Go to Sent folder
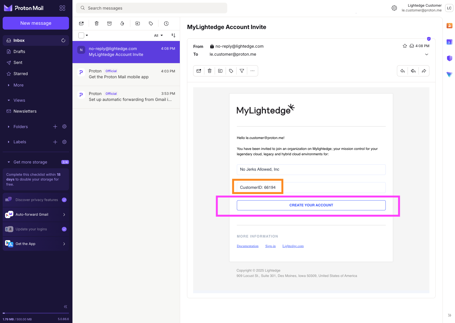 (x=36, y=63)
